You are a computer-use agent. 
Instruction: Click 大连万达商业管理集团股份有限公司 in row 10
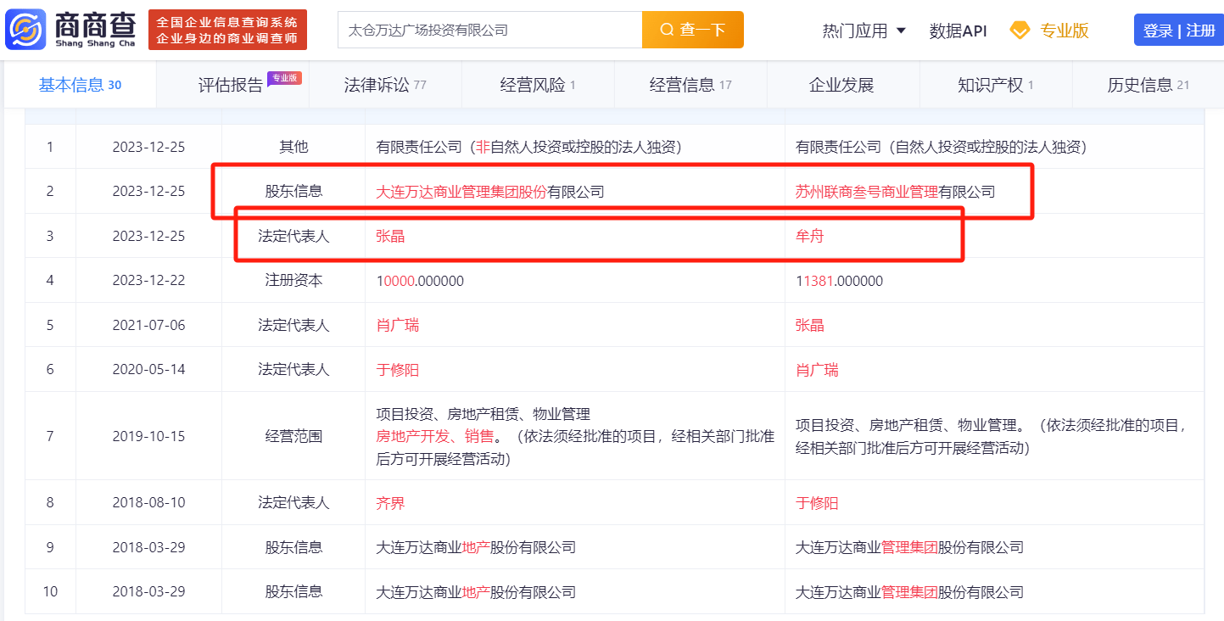click(909, 592)
